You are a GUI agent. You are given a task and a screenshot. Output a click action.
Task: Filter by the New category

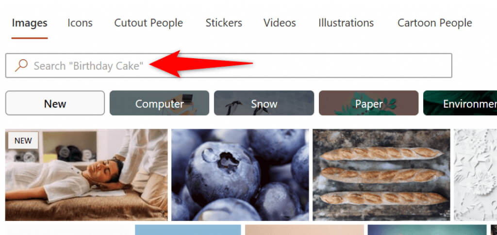coord(55,103)
